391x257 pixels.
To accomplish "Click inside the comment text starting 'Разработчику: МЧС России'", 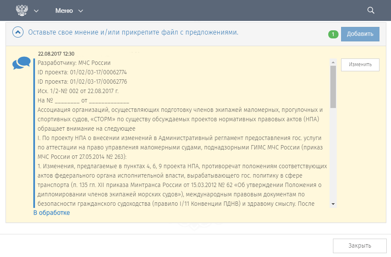I will point(182,133).
